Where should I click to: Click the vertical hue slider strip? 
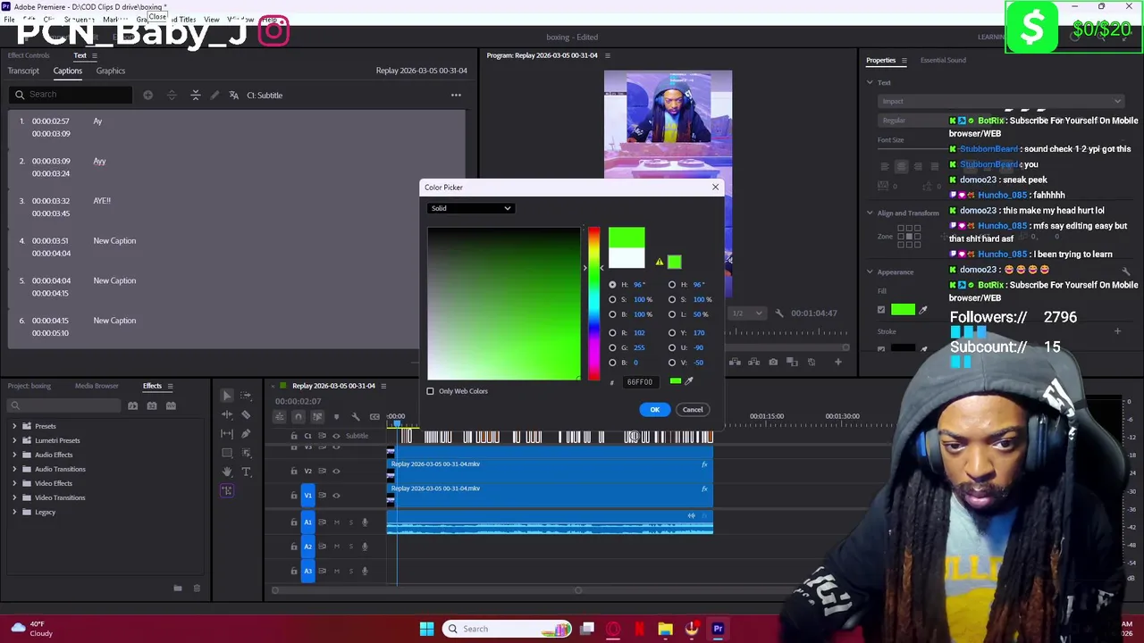click(x=593, y=304)
